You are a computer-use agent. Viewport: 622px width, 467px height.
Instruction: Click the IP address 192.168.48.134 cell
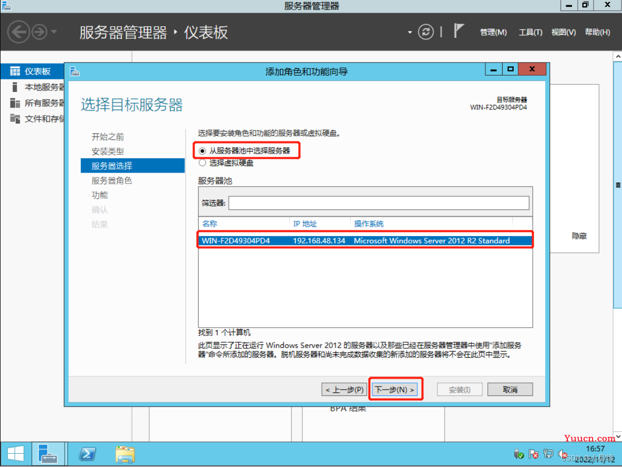[x=319, y=241]
